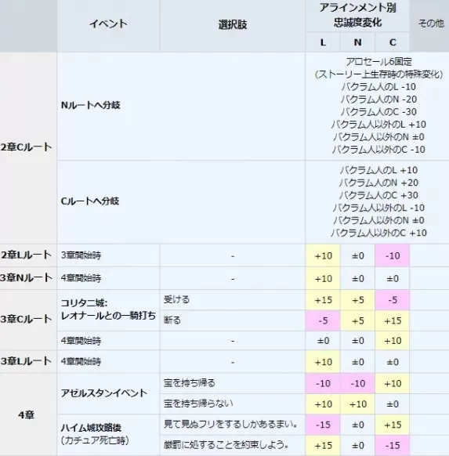
Task: Click the バクラム人のN -20 line
Action: coord(378,100)
